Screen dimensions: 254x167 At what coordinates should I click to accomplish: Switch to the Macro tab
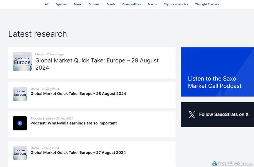152,4
